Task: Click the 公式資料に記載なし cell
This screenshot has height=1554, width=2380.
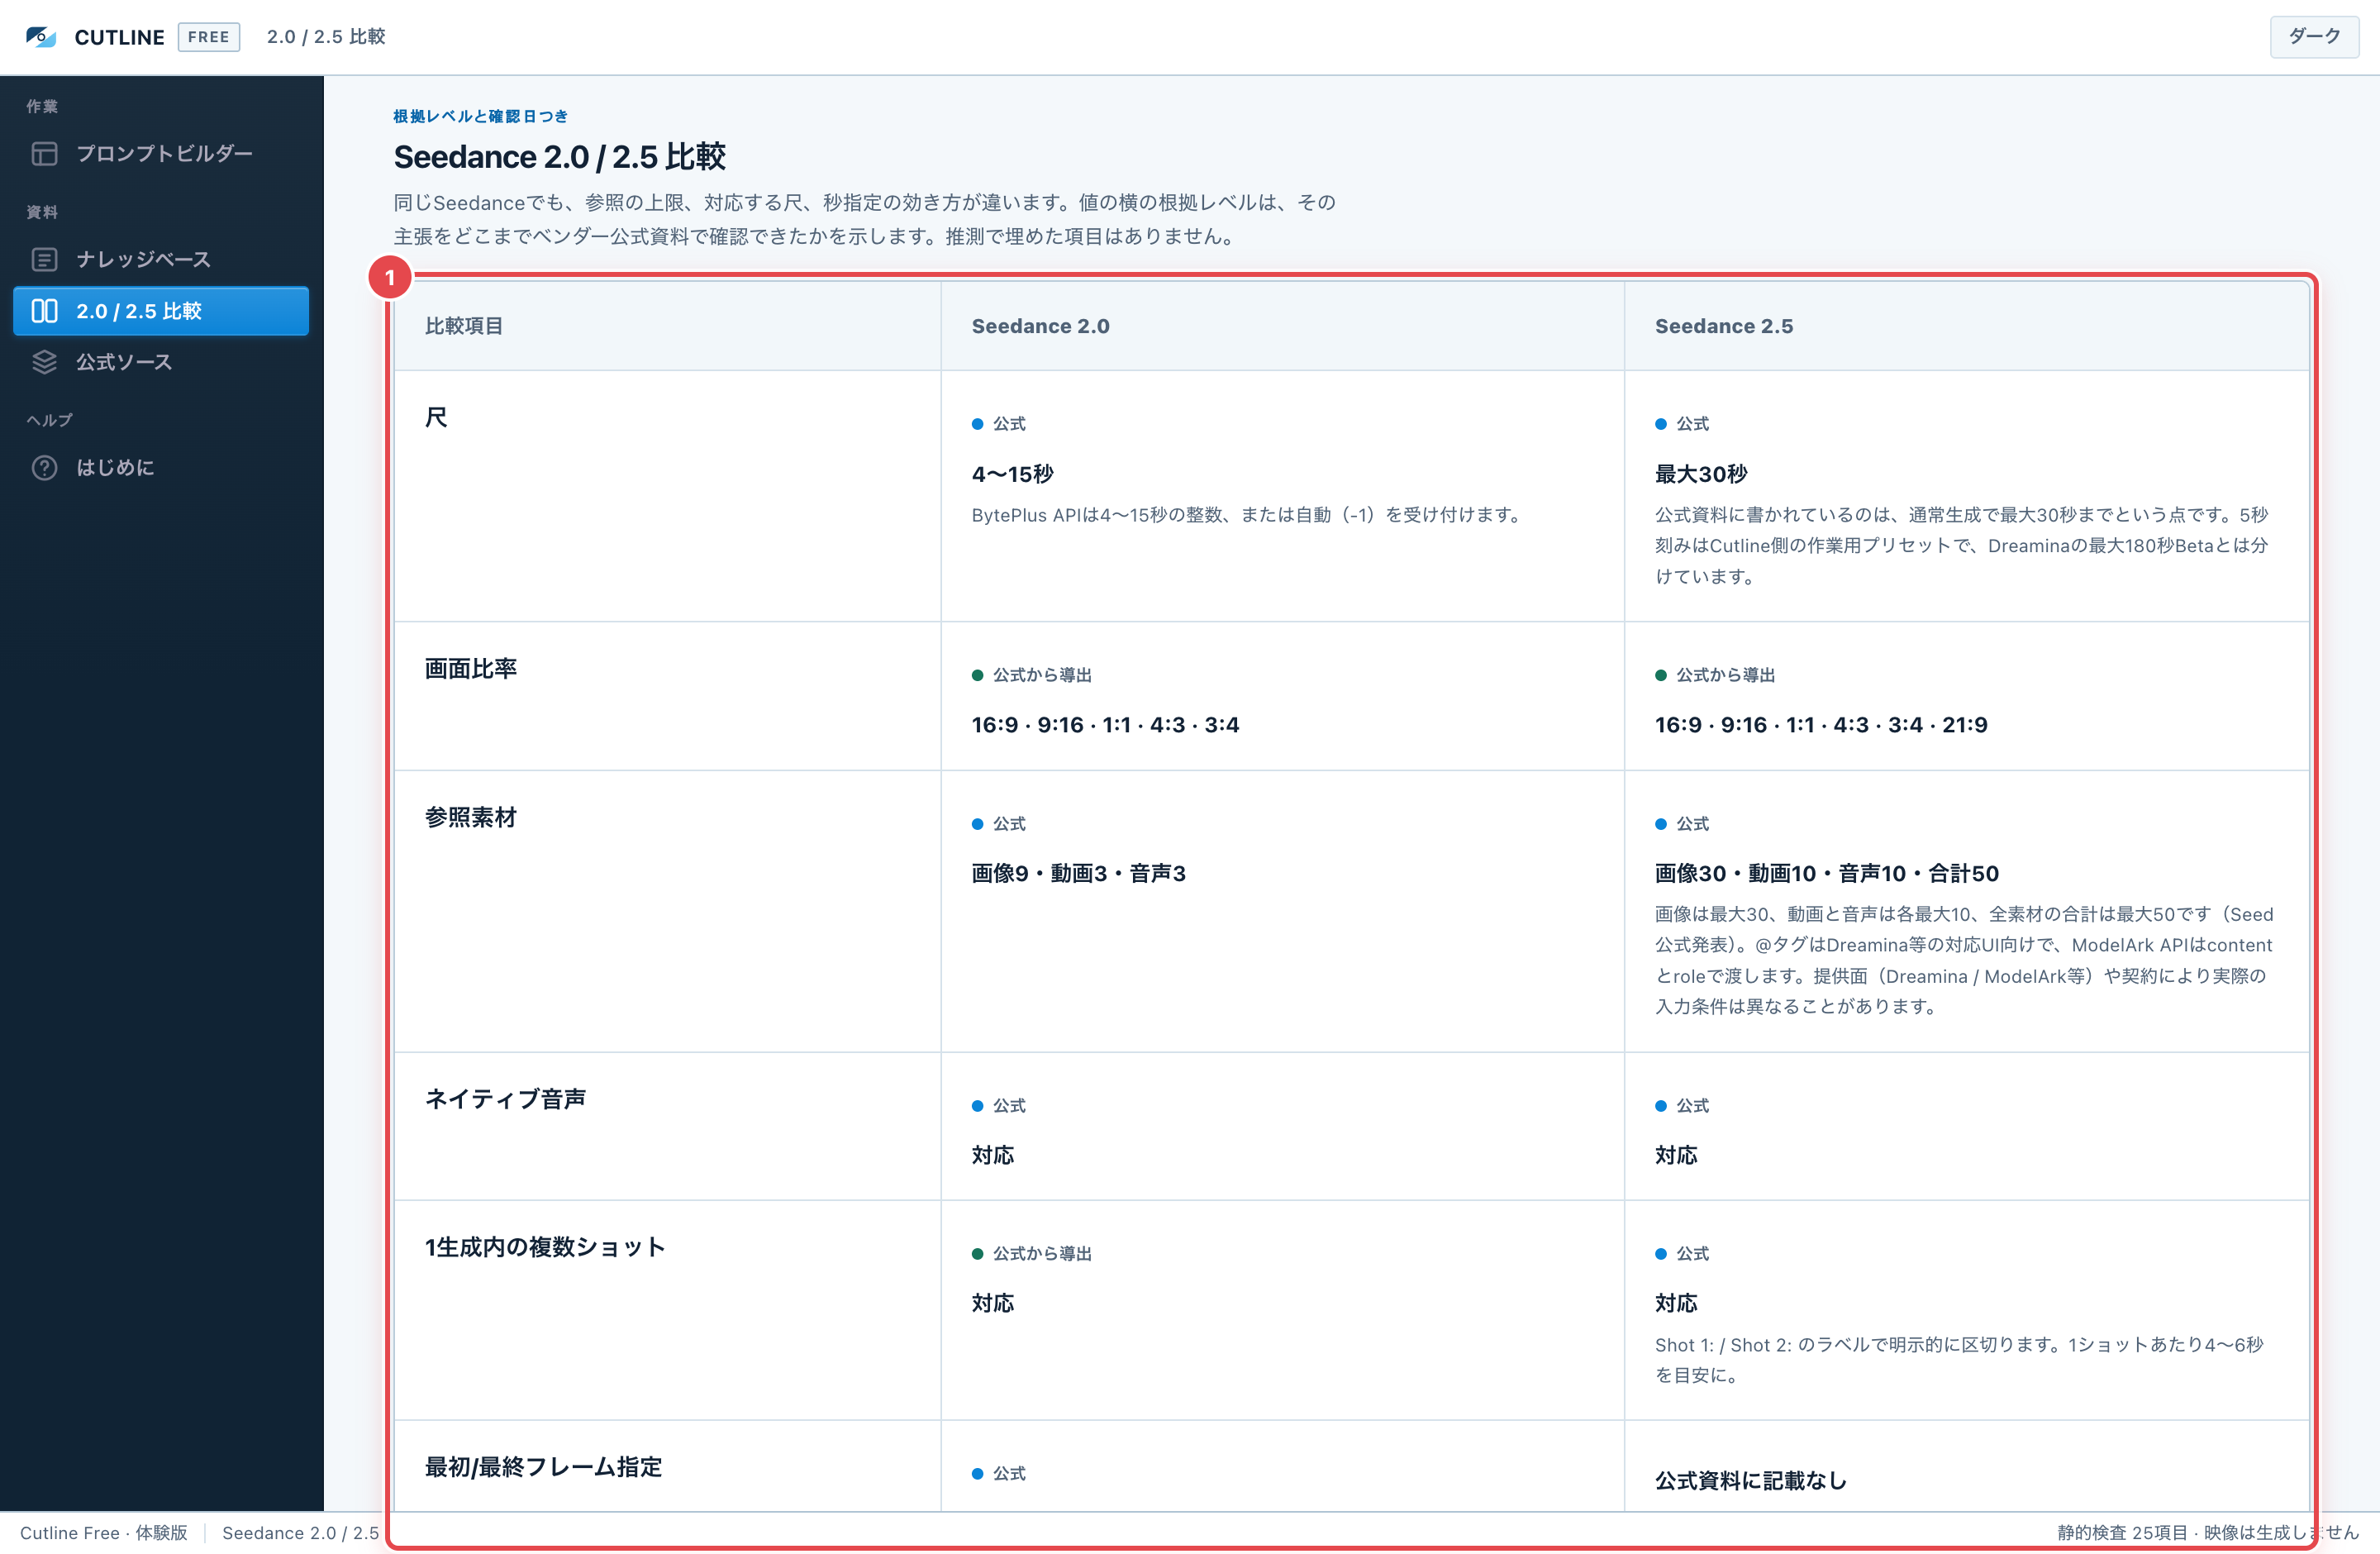Action: (1750, 1480)
